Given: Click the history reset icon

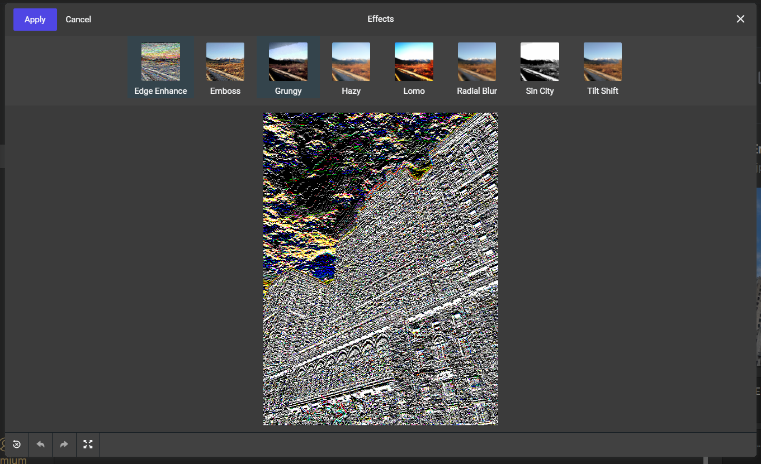Looking at the screenshot, I should [x=17, y=444].
